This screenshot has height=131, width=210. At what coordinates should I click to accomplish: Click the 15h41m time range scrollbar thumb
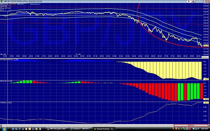tap(191, 125)
